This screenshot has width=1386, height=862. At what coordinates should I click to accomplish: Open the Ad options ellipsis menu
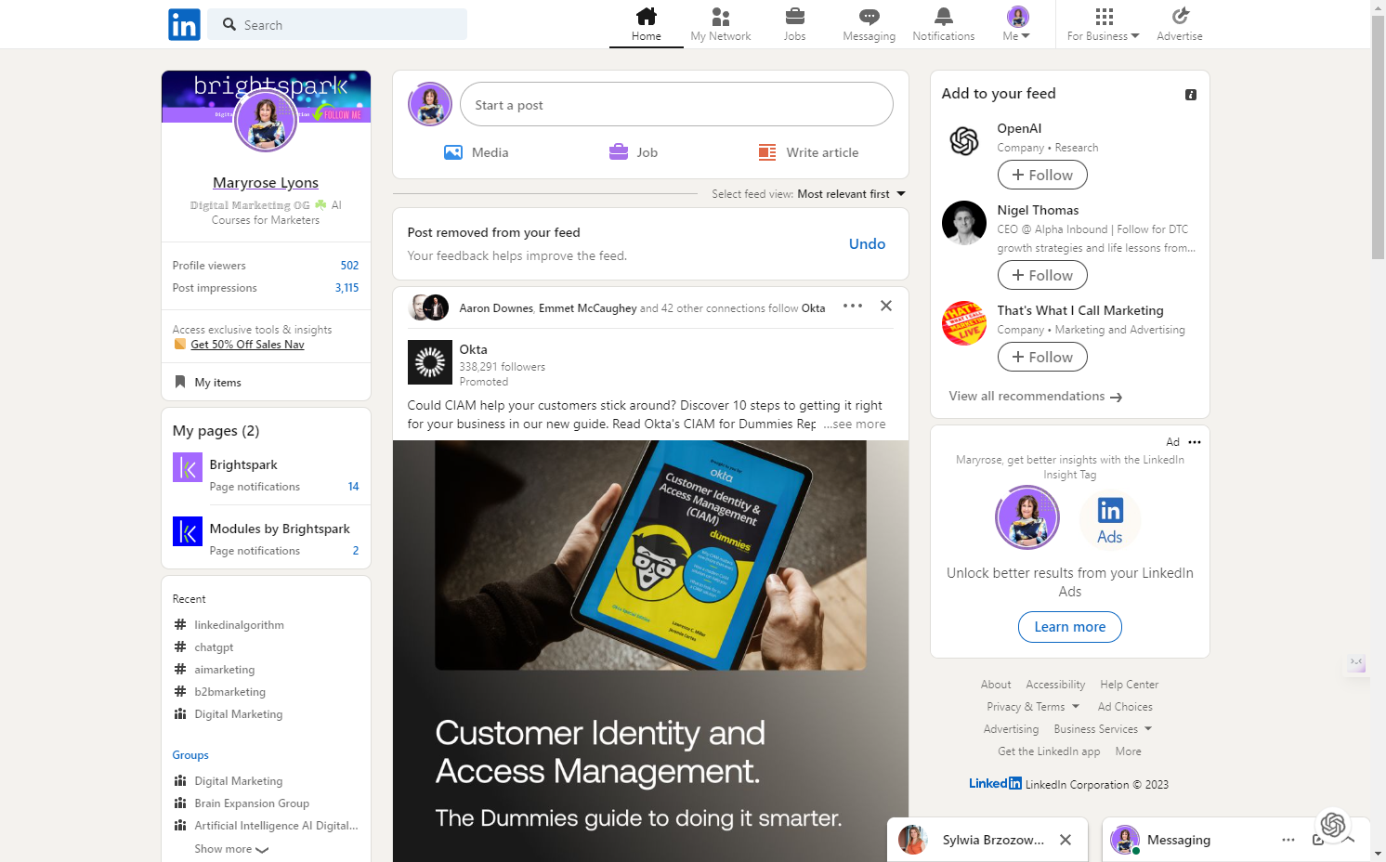(1195, 442)
